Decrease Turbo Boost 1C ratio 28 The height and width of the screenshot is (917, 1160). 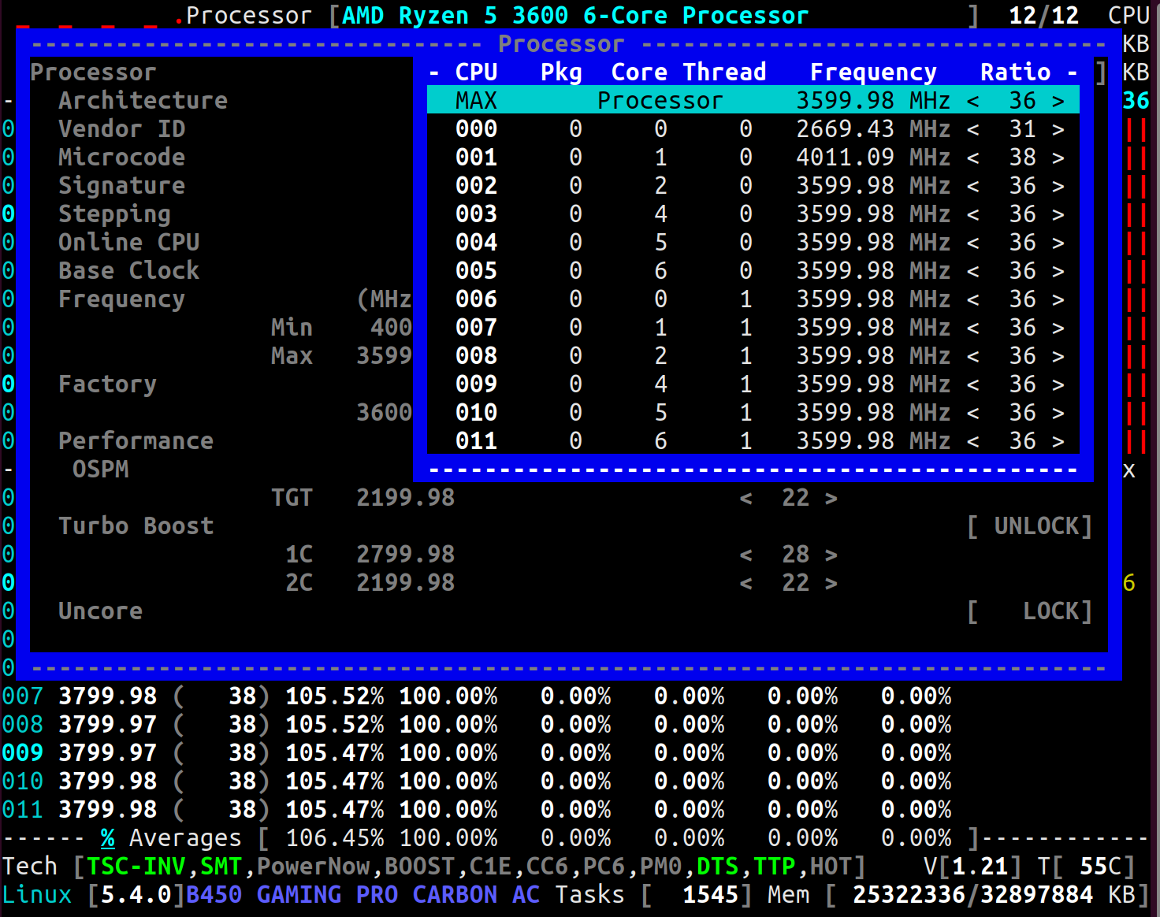(x=746, y=555)
